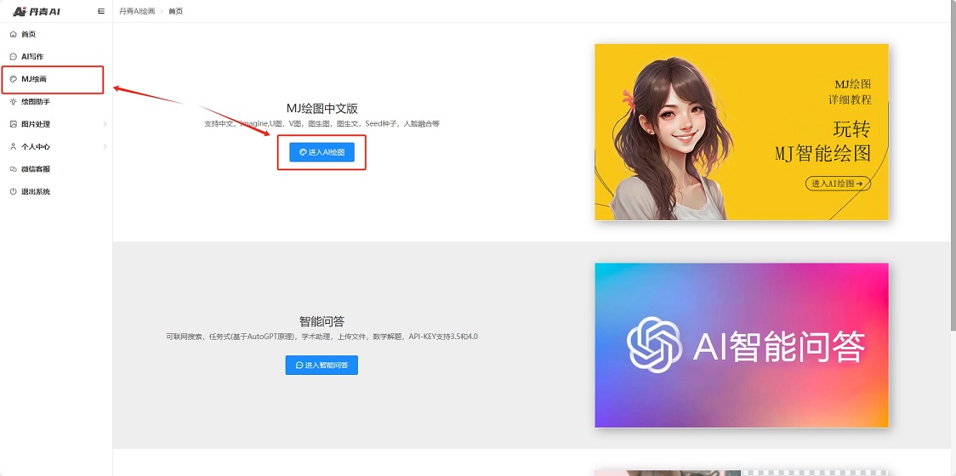Click the 退出系统 power icon
956x476 pixels.
click(13, 192)
